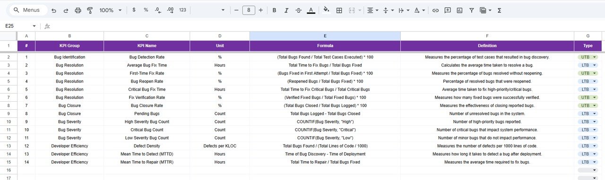The width and height of the screenshot is (605, 180).
Task: Increase decimal places
Action: (170, 10)
